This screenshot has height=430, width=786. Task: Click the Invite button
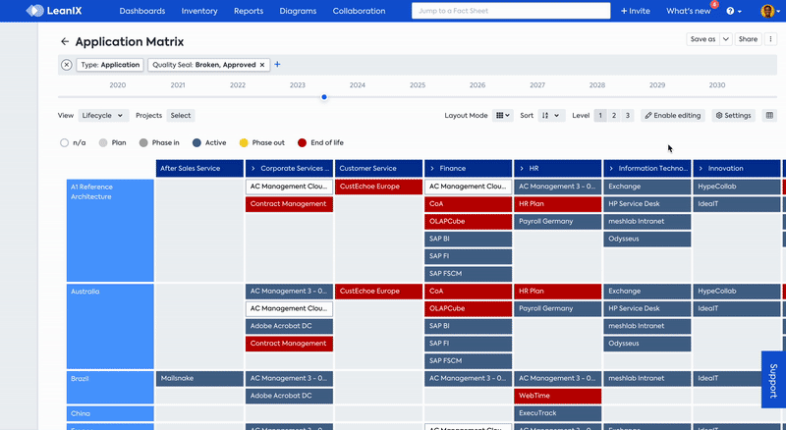(x=635, y=11)
